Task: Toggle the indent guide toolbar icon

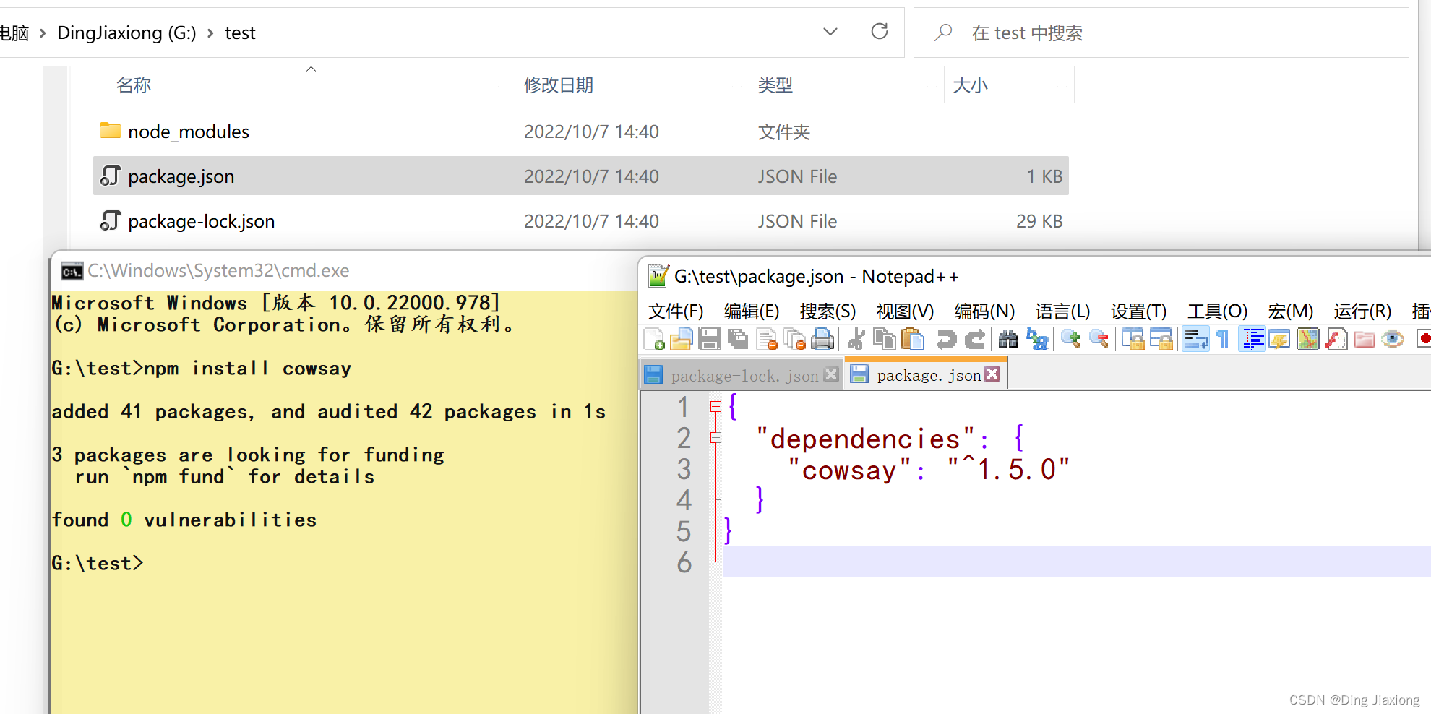Action: 1252,339
